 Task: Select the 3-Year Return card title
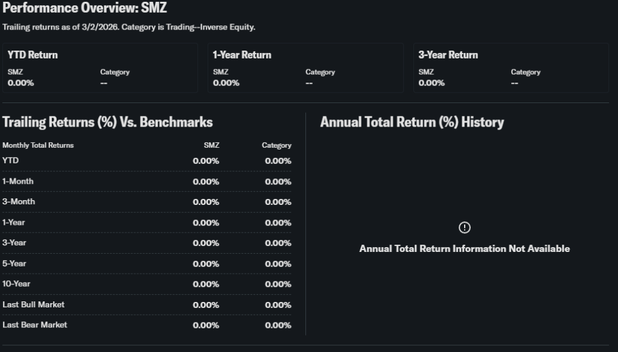tap(448, 55)
